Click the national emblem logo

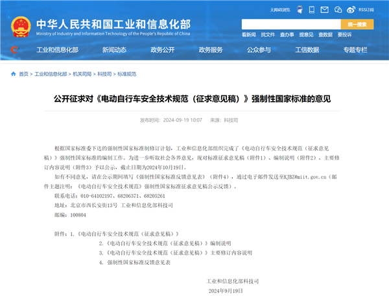click(x=19, y=25)
